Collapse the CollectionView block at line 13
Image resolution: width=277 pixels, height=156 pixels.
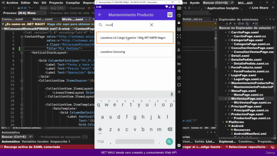[22, 81]
